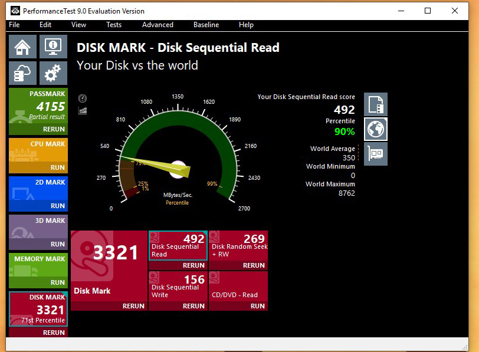Click the orange Percentile gauge label
The width and height of the screenshot is (479, 352).
(177, 203)
